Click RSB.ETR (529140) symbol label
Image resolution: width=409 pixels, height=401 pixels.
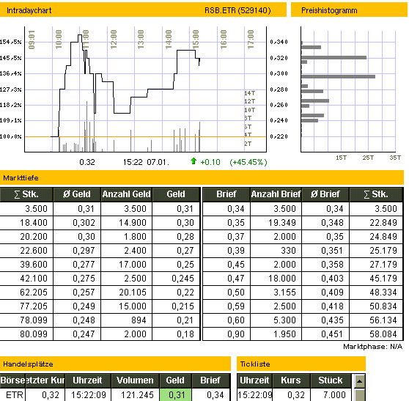coord(237,10)
